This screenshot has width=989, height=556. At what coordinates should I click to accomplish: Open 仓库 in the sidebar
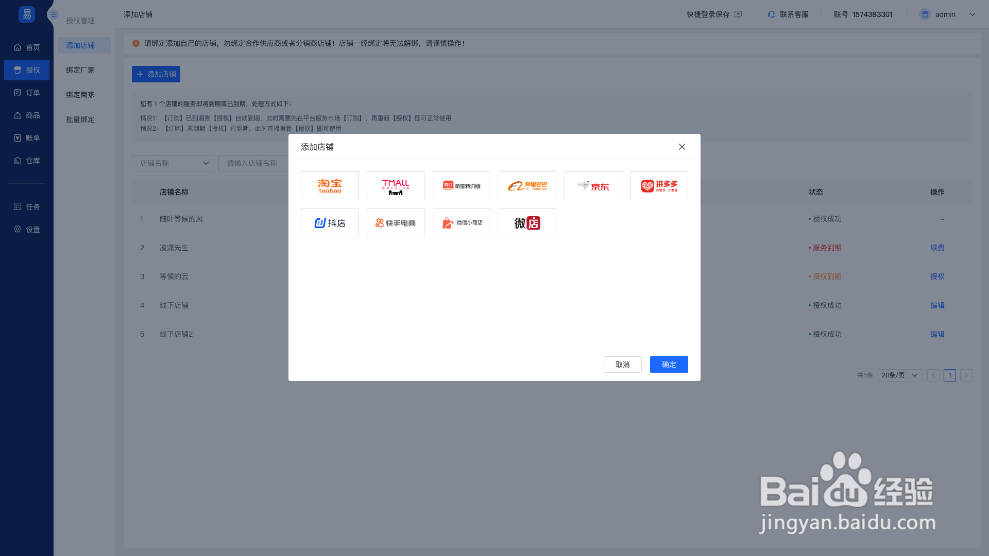pos(27,161)
